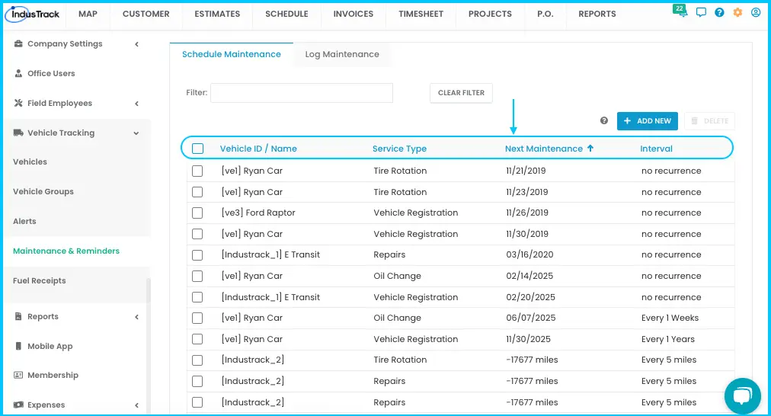Open the notifications bell with badge 22

click(x=681, y=11)
